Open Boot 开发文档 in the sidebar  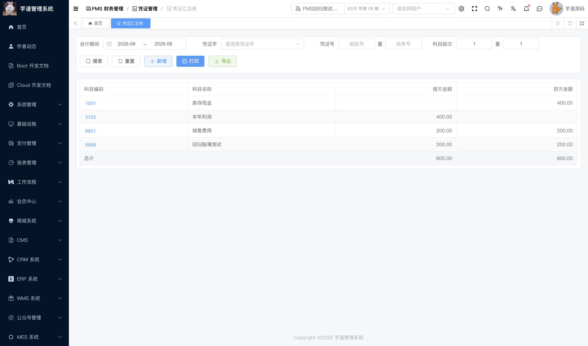[34, 66]
